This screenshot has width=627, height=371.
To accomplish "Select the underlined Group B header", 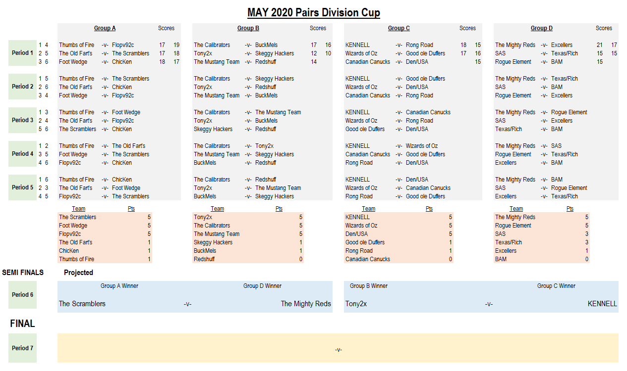I will click(248, 28).
